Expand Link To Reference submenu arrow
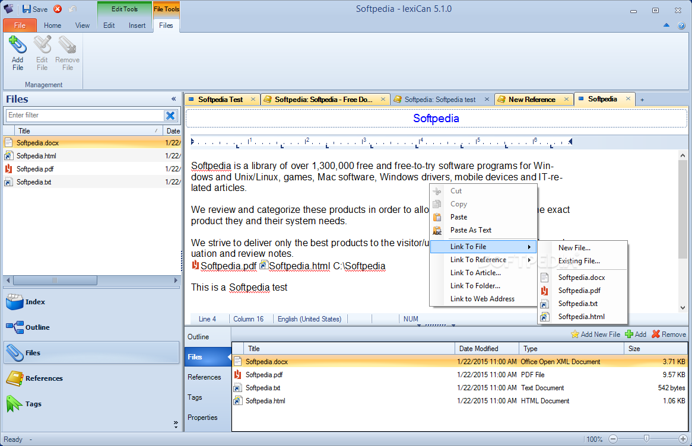 (x=529, y=260)
